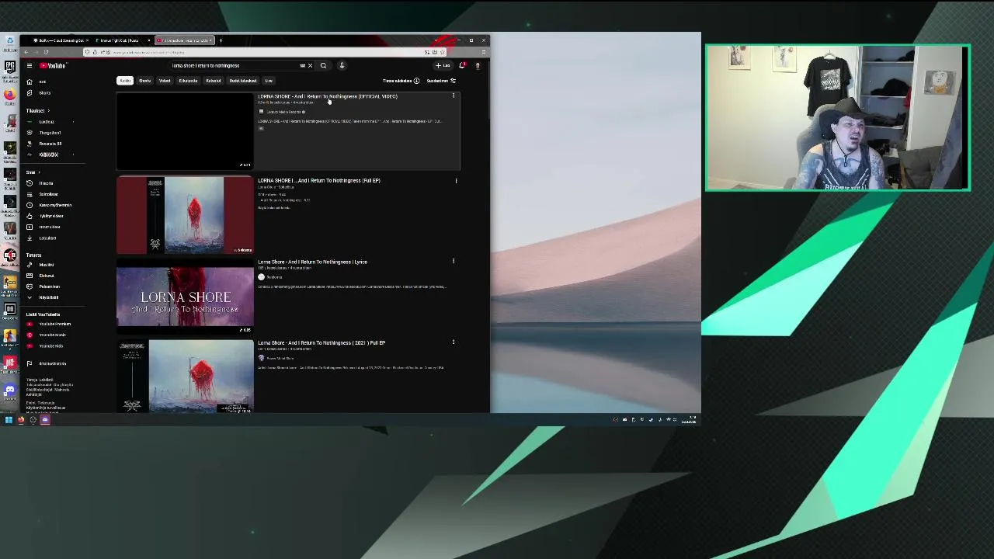Select the 'Katsotut' filter chip
994x559 pixels.
[213, 81]
